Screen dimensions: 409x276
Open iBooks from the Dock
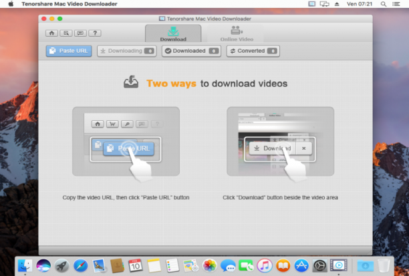coord(283,266)
